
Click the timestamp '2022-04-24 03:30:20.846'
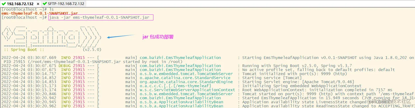[29, 94]
